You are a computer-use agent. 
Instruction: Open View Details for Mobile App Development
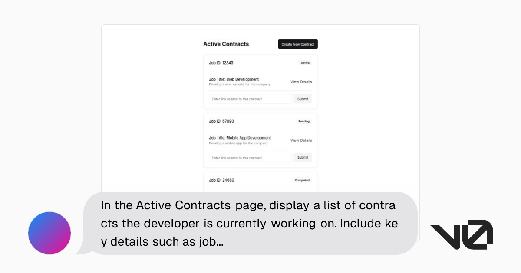click(x=301, y=140)
